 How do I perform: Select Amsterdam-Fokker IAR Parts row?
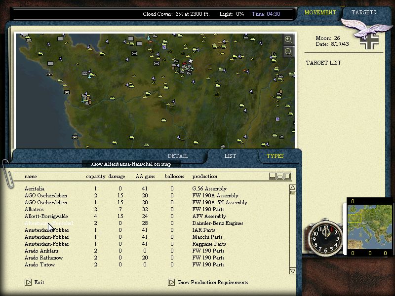coord(136,230)
